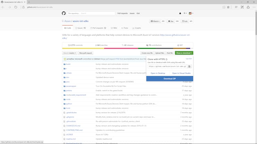This screenshot has width=257, height=144.
Task: Star the azure-iot-sdks repository
Action: coord(171,21)
